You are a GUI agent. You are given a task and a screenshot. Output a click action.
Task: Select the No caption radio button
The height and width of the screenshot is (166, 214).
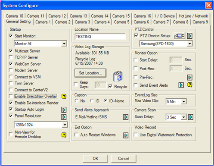tap(77, 101)
